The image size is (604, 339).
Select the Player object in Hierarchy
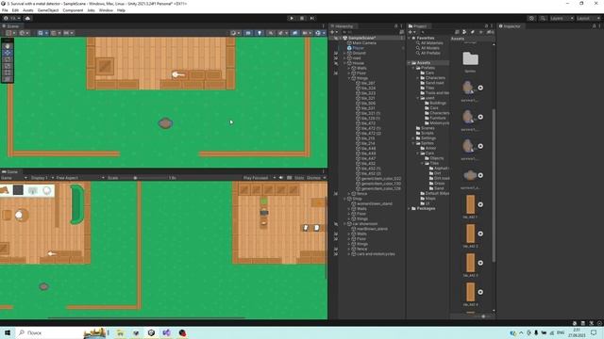pos(358,48)
